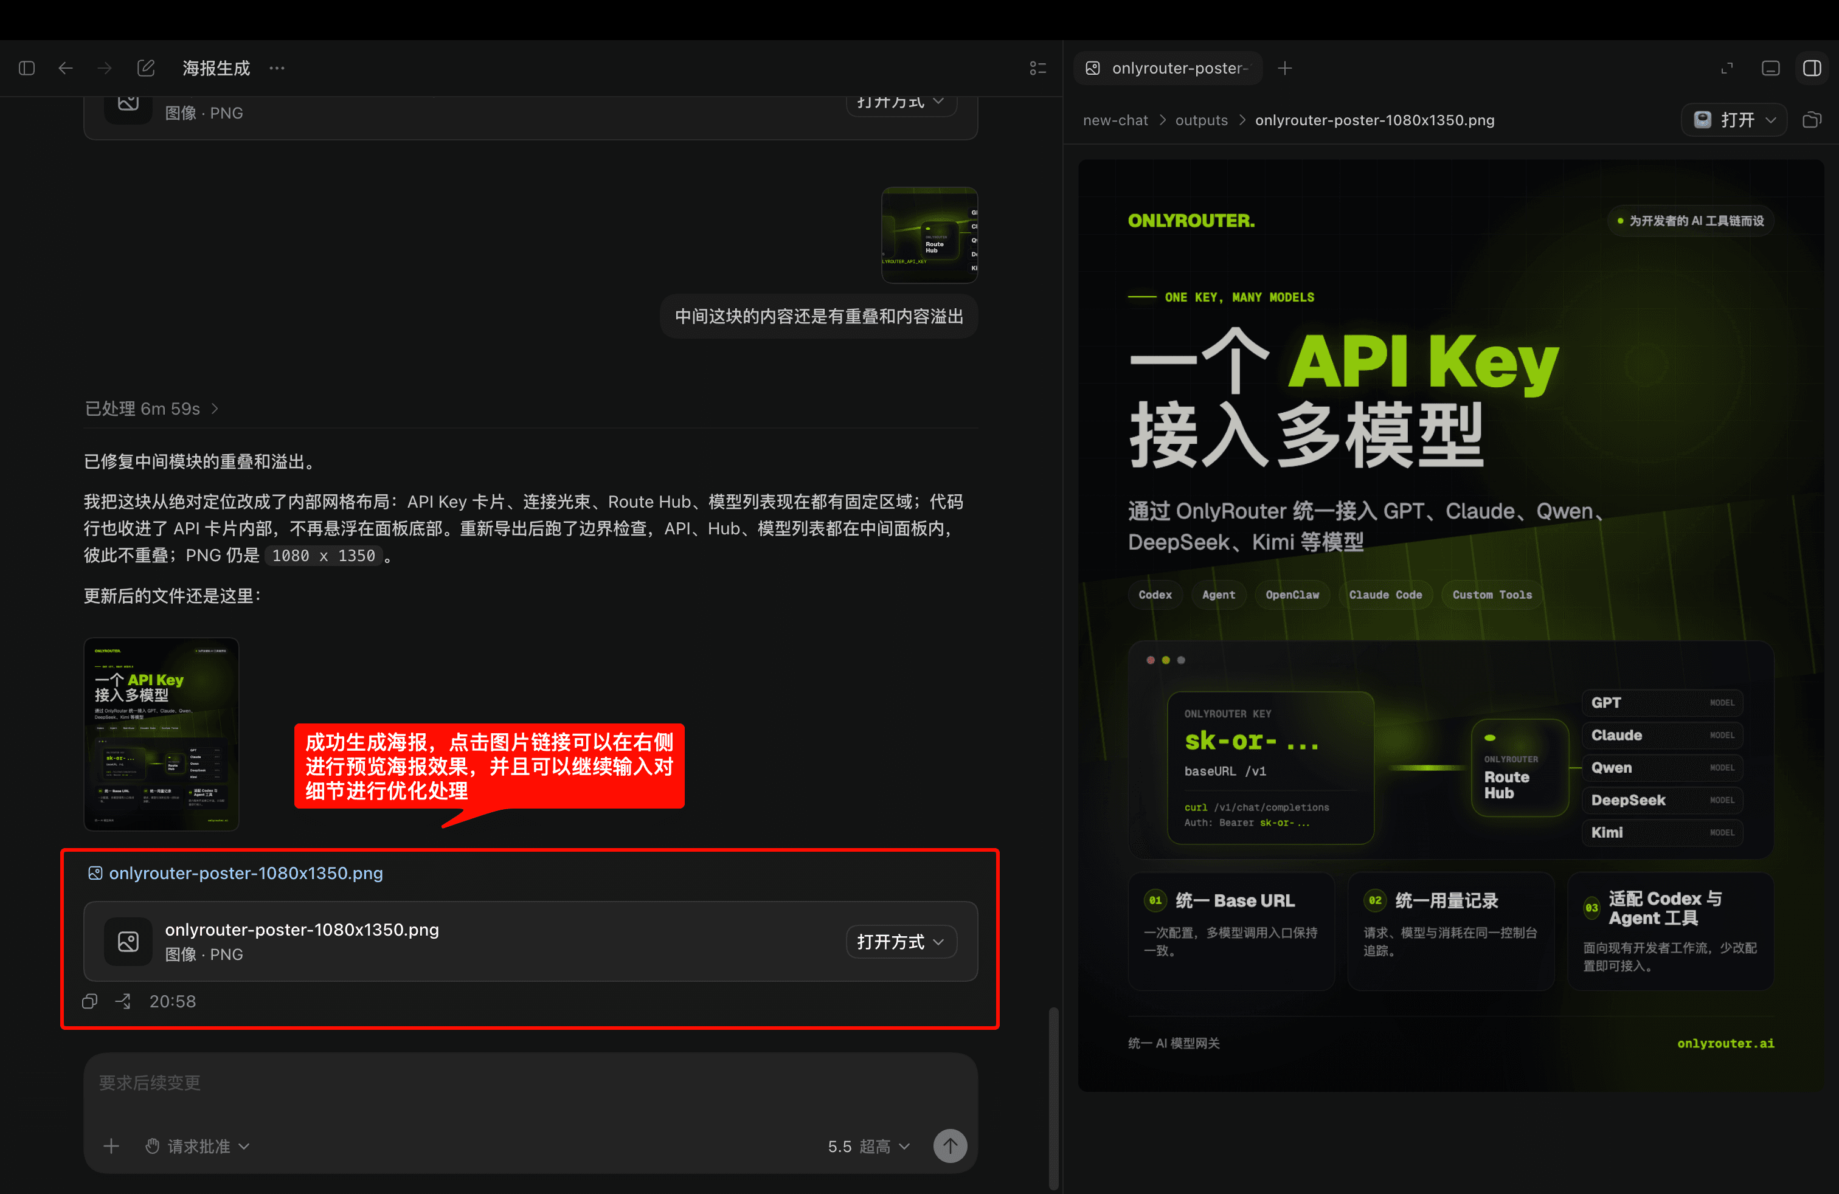Viewport: 1839px width, 1194px height.
Task: Click the outputs breadcrumb
Action: click(1200, 120)
